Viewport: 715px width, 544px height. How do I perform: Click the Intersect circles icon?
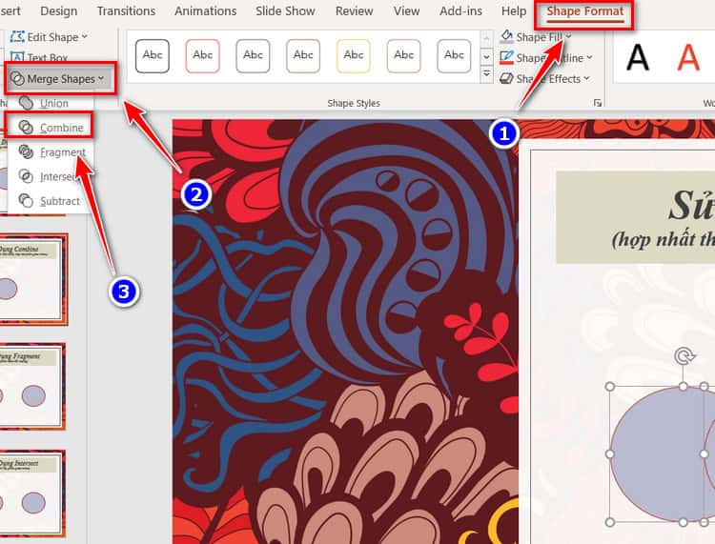click(26, 176)
